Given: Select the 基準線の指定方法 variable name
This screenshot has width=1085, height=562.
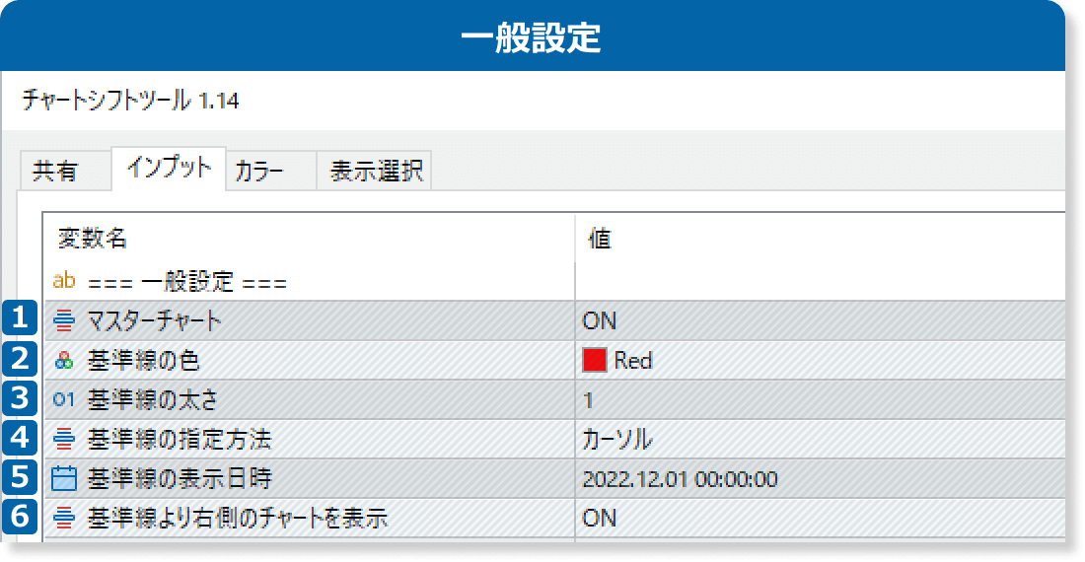Looking at the screenshot, I should (x=180, y=439).
